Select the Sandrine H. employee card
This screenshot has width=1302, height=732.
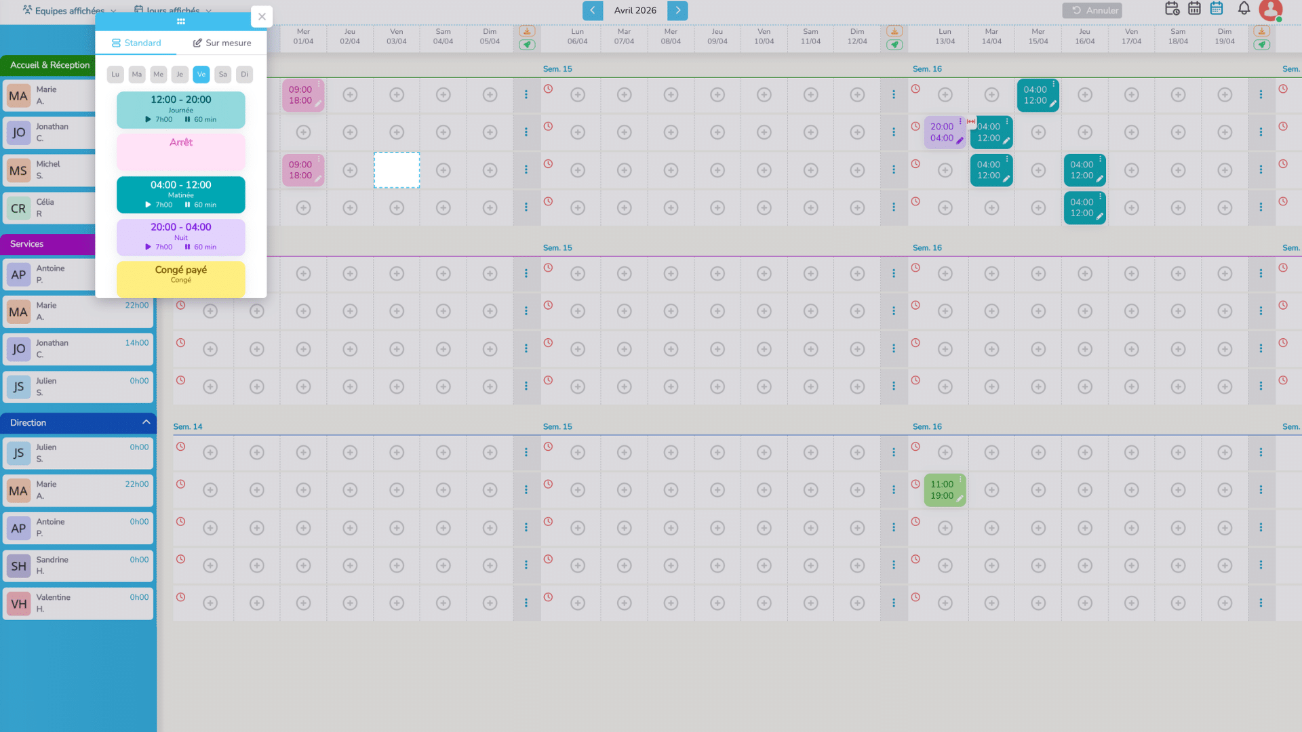pyautogui.click(x=78, y=565)
